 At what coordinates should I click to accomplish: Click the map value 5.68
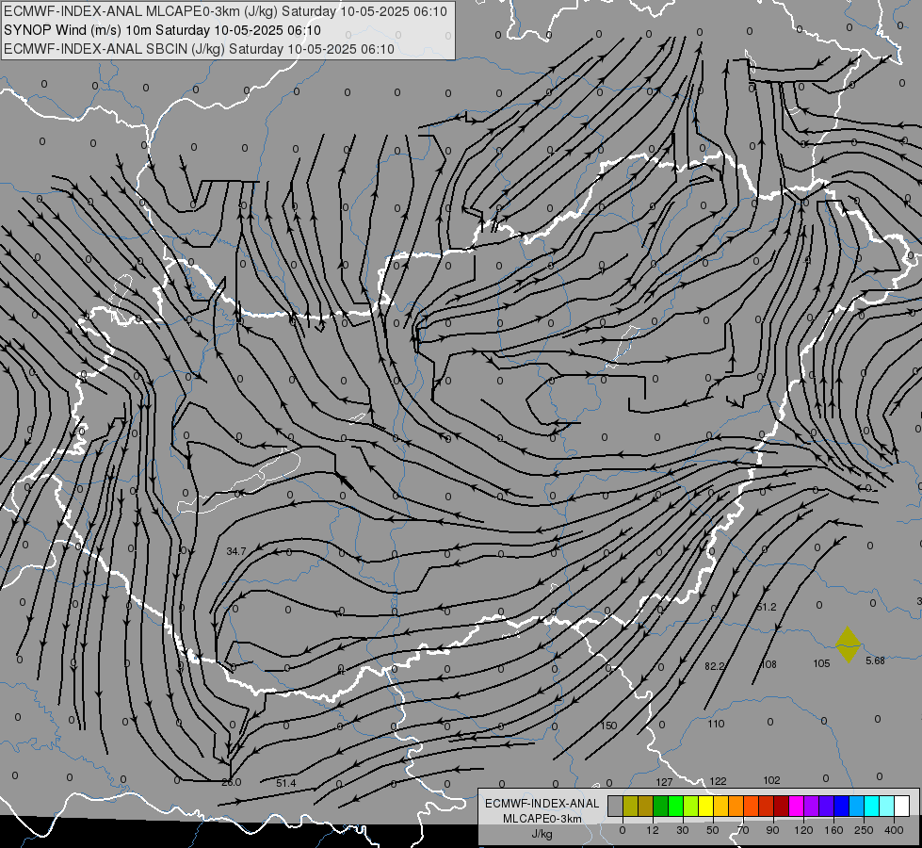coord(875,660)
